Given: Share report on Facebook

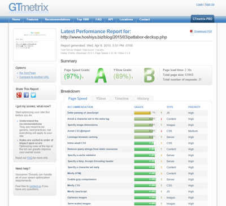Looking at the screenshot, I should point(26,95).
